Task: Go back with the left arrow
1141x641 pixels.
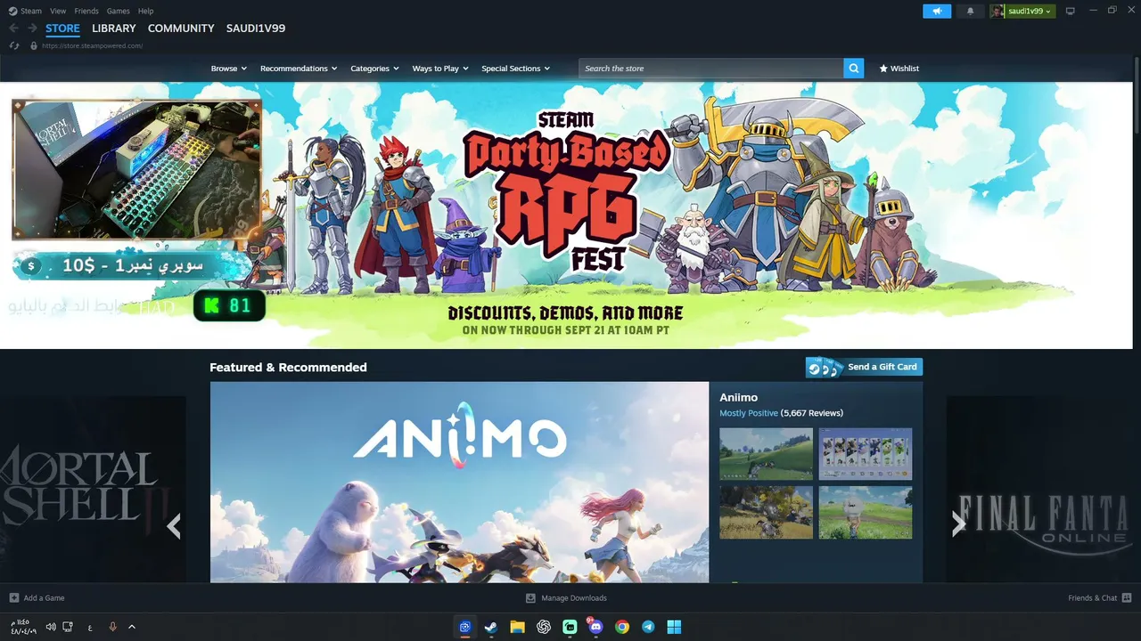Action: (x=13, y=28)
